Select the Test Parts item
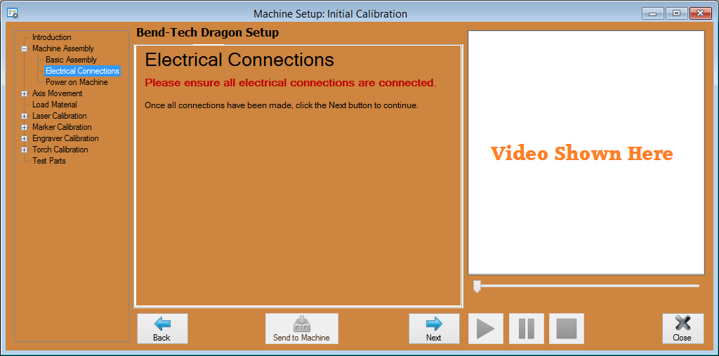 coord(49,161)
